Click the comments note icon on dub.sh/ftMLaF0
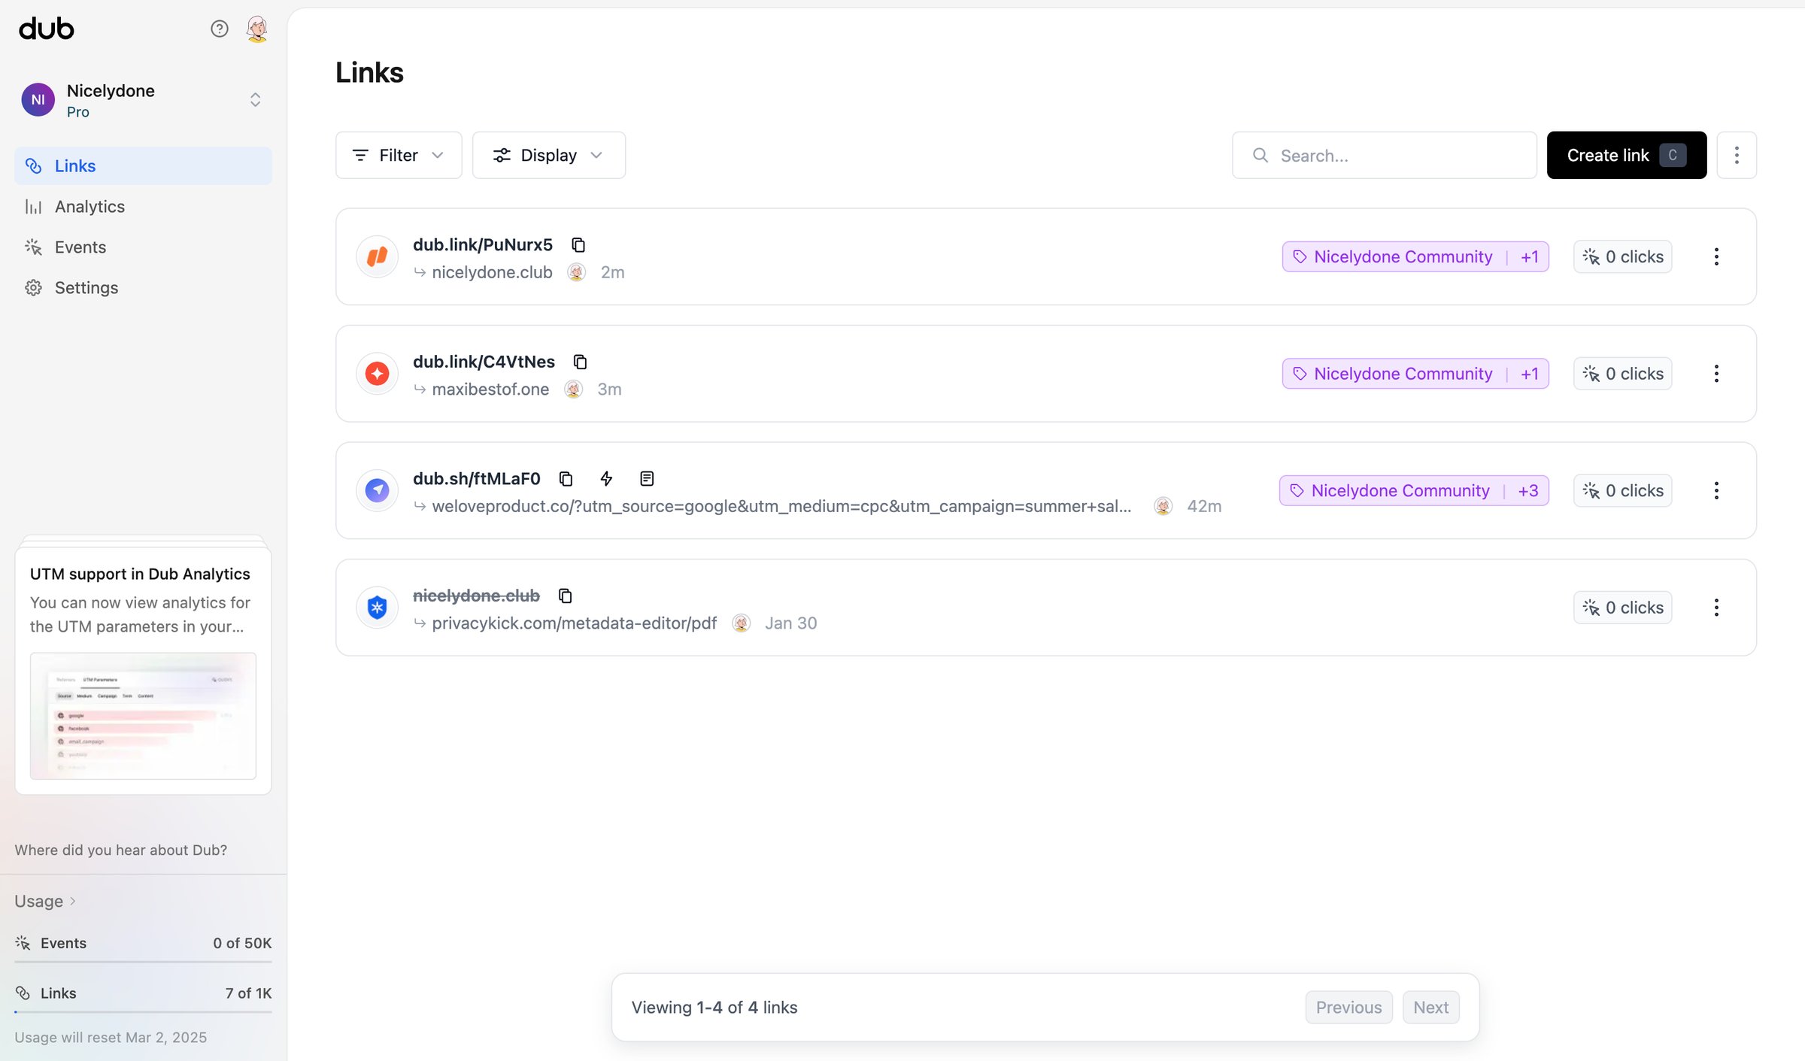 pos(647,479)
